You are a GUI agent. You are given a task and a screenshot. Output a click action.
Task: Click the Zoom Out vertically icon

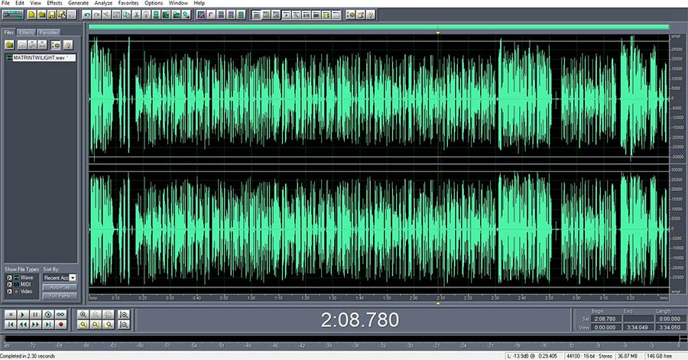(124, 325)
